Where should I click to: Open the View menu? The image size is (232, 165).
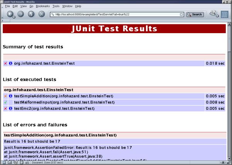tap(24, 6)
